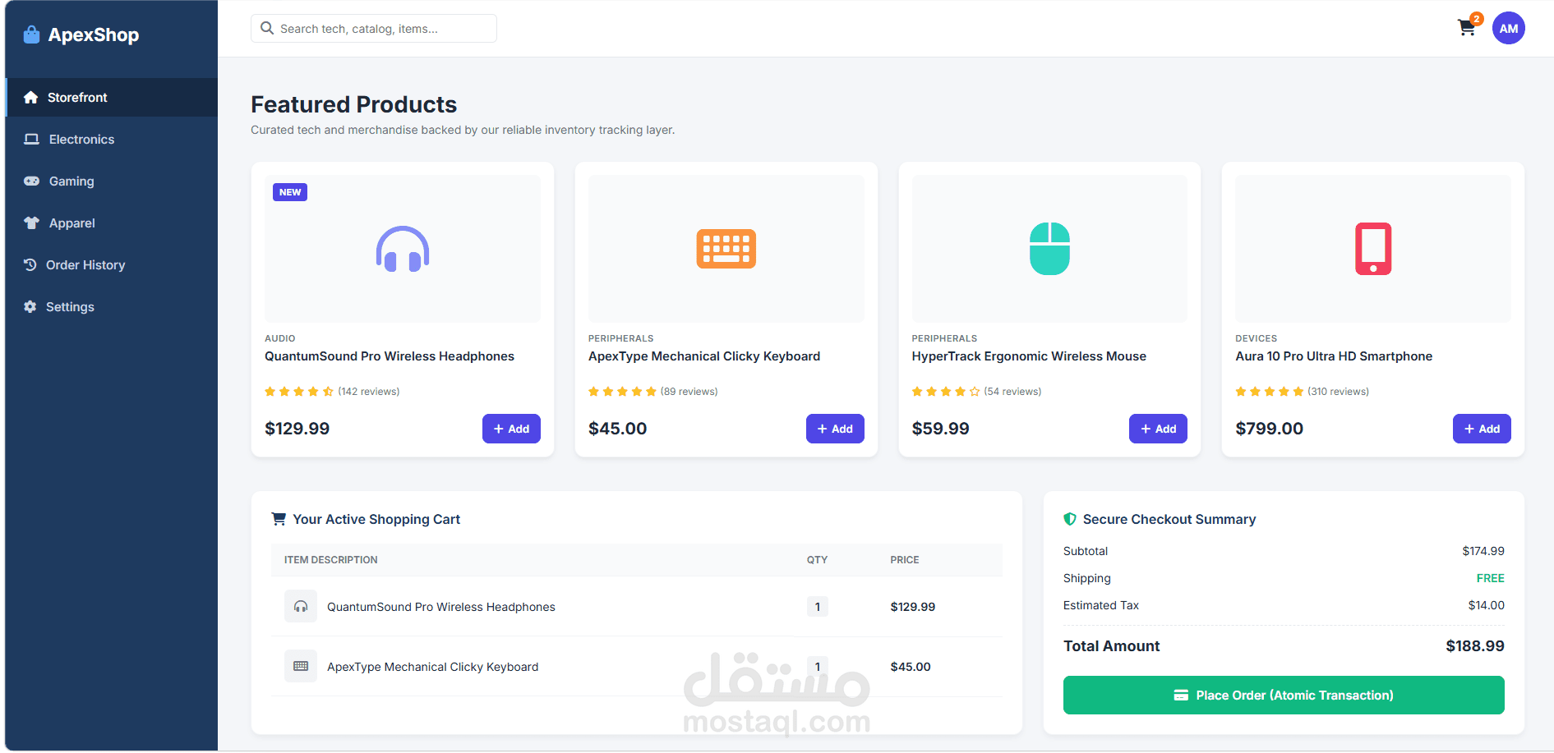
Task: Click the star rating of HyperTrack mouse
Action: point(946,392)
